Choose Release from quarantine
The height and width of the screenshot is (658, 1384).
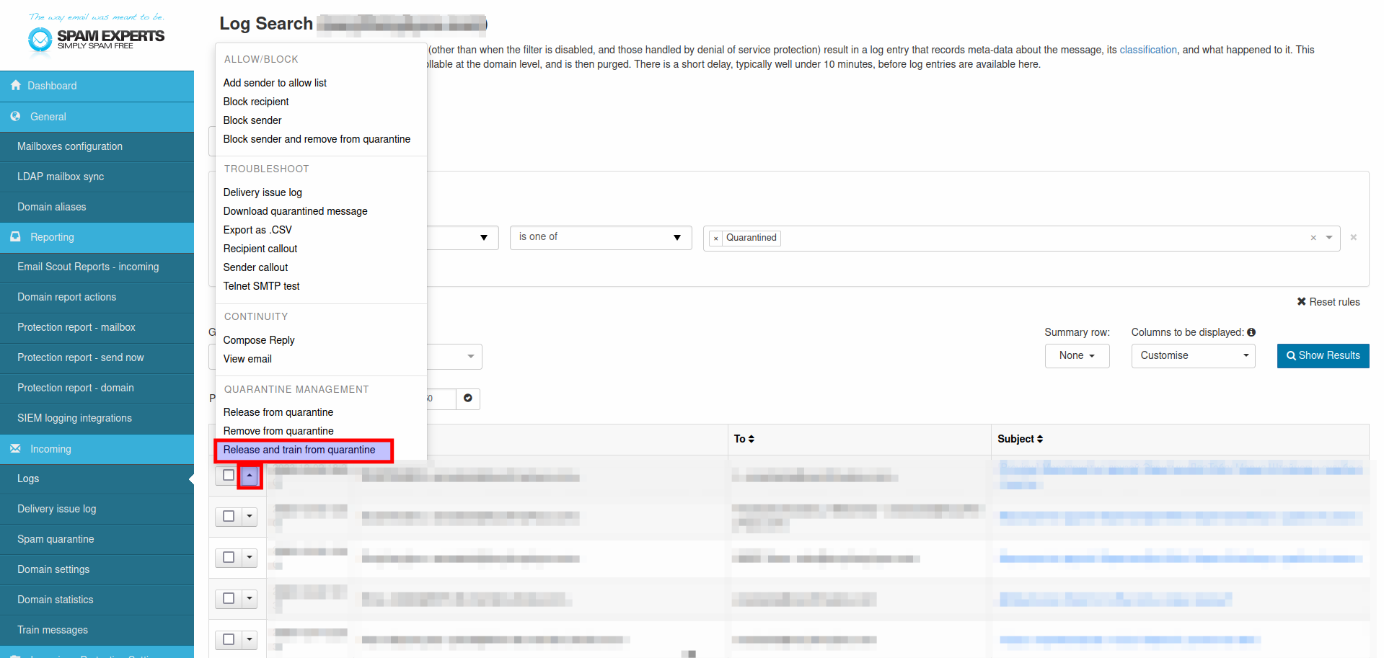point(278,412)
